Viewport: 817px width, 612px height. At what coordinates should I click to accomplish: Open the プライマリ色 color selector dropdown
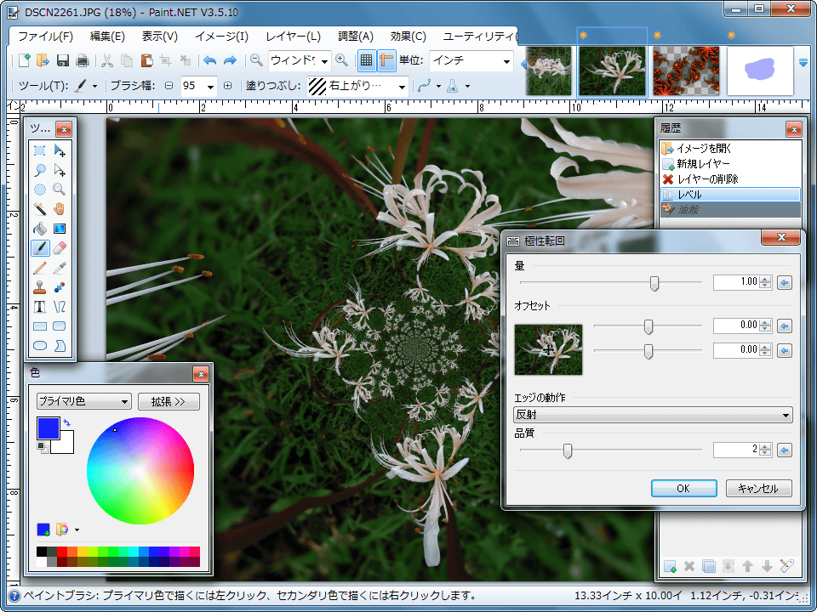83,401
